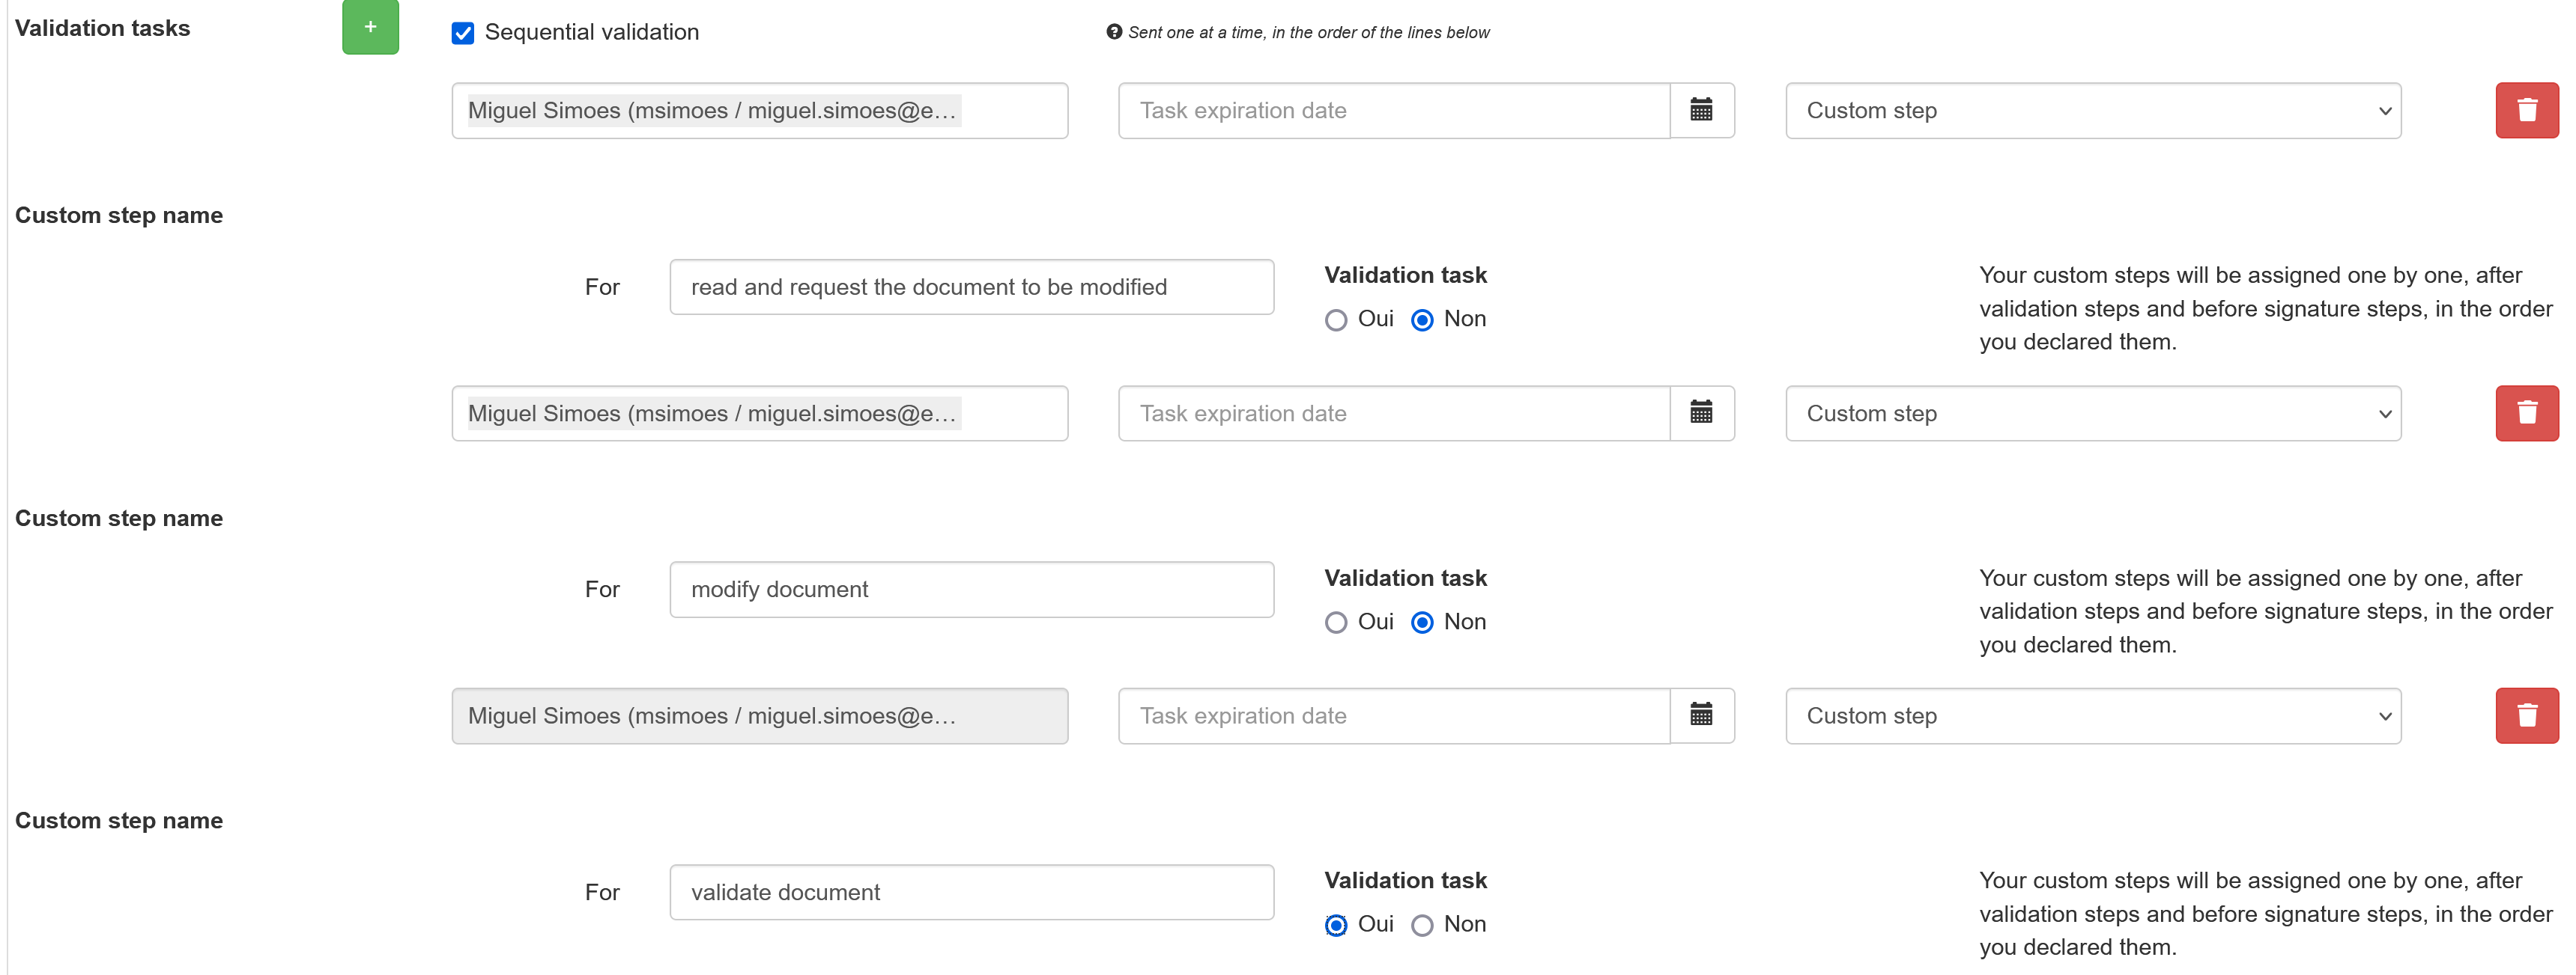
Task: Delete the second validation task row
Action: (2526, 412)
